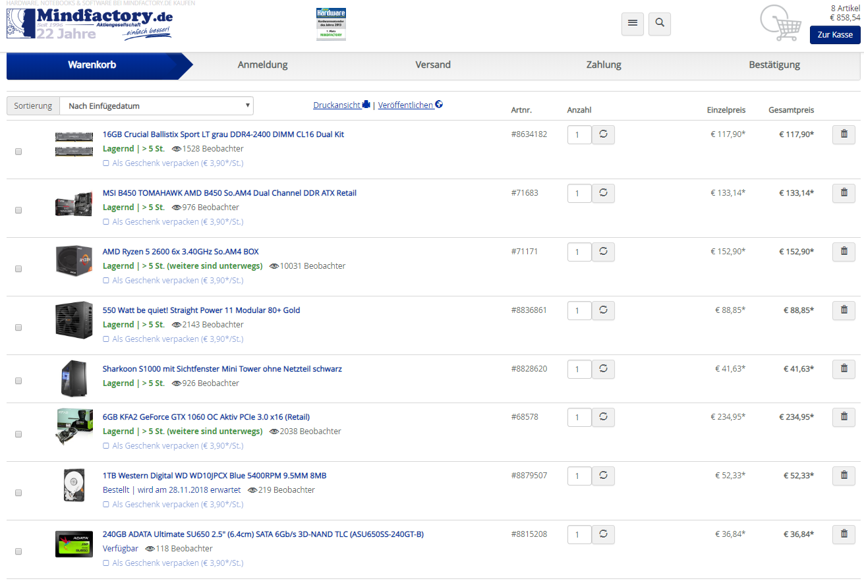Refresh quantity for MSI B450 TOMAHAWK
This screenshot has width=864, height=585.
[x=603, y=194]
